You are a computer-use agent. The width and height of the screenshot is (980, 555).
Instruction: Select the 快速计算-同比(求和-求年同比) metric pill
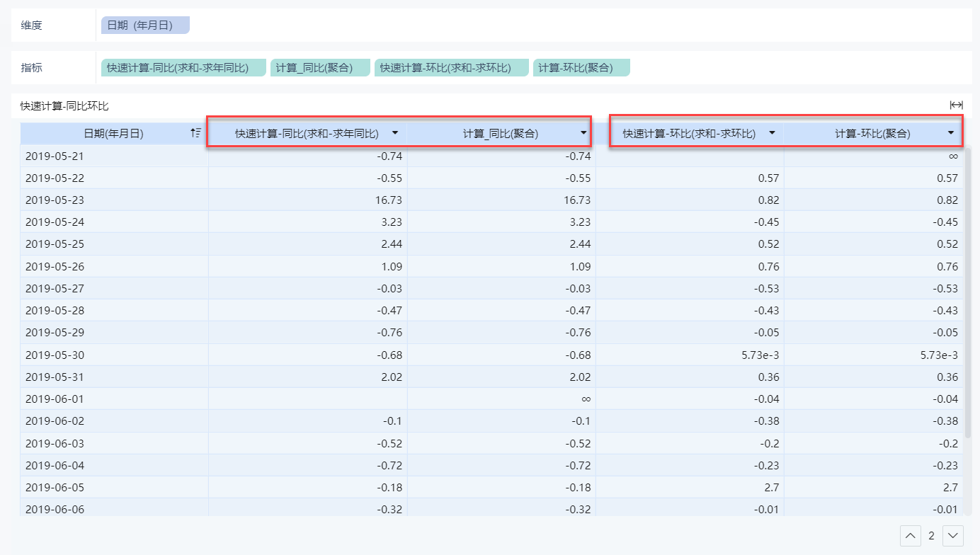183,68
